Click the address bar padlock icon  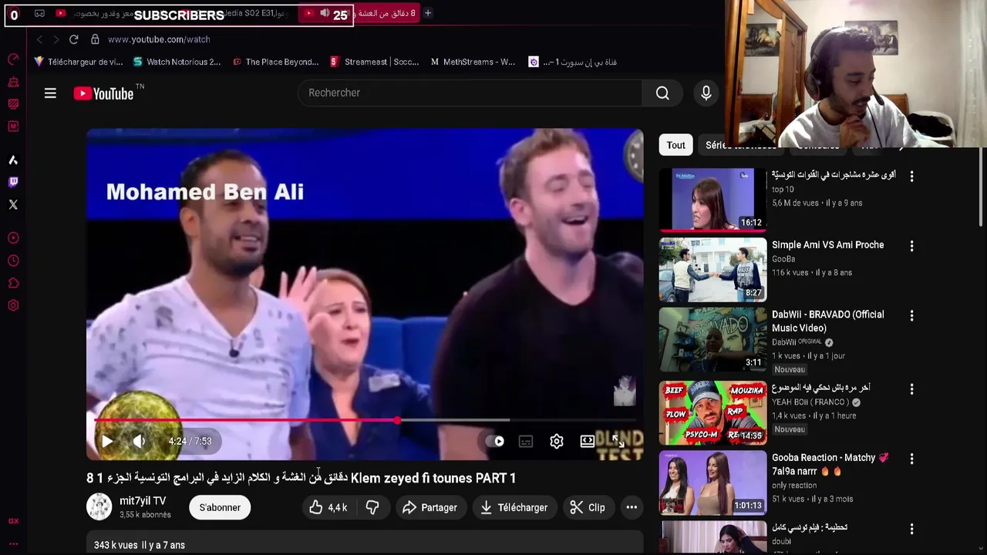pyautogui.click(x=95, y=39)
